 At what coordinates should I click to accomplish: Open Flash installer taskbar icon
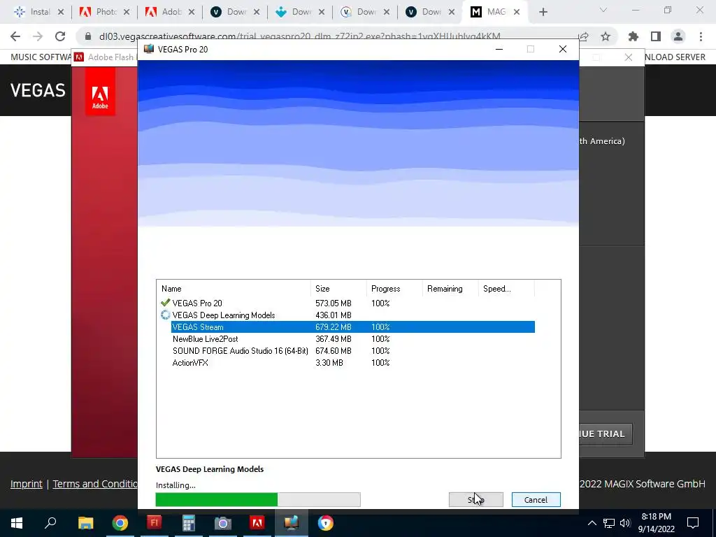155,523
